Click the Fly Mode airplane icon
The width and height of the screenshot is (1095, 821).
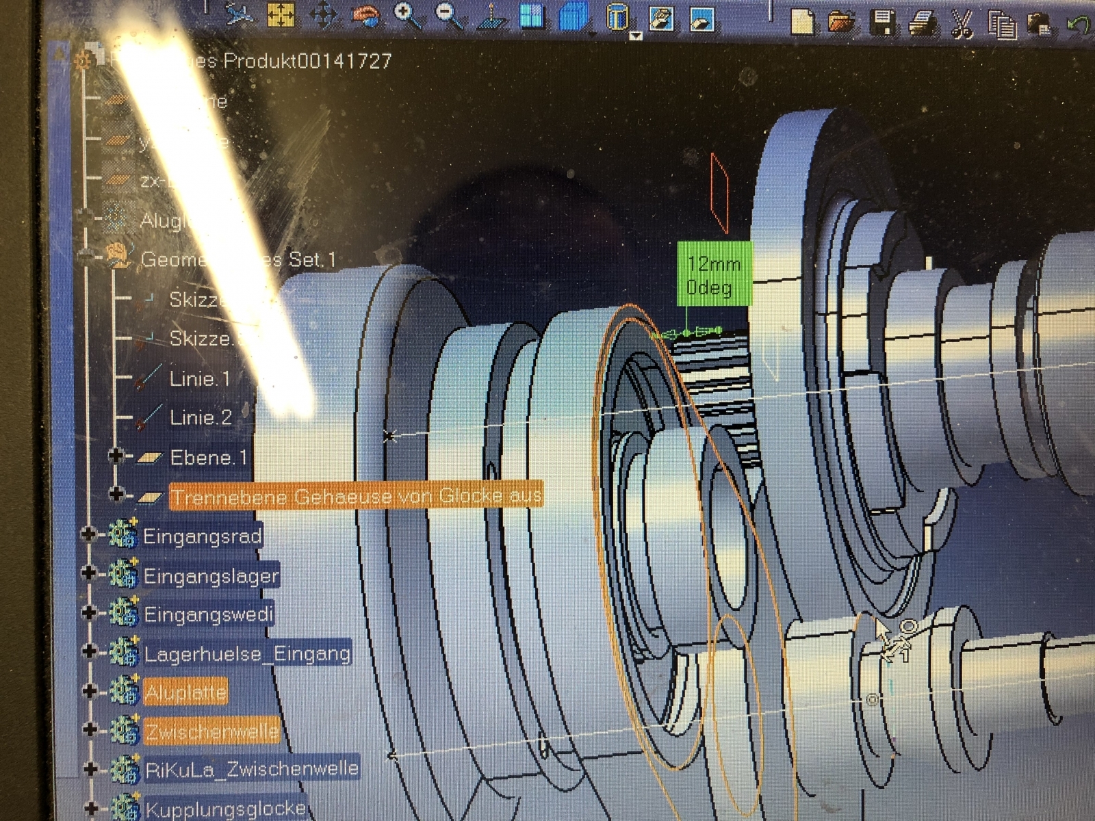pyautogui.click(x=237, y=15)
